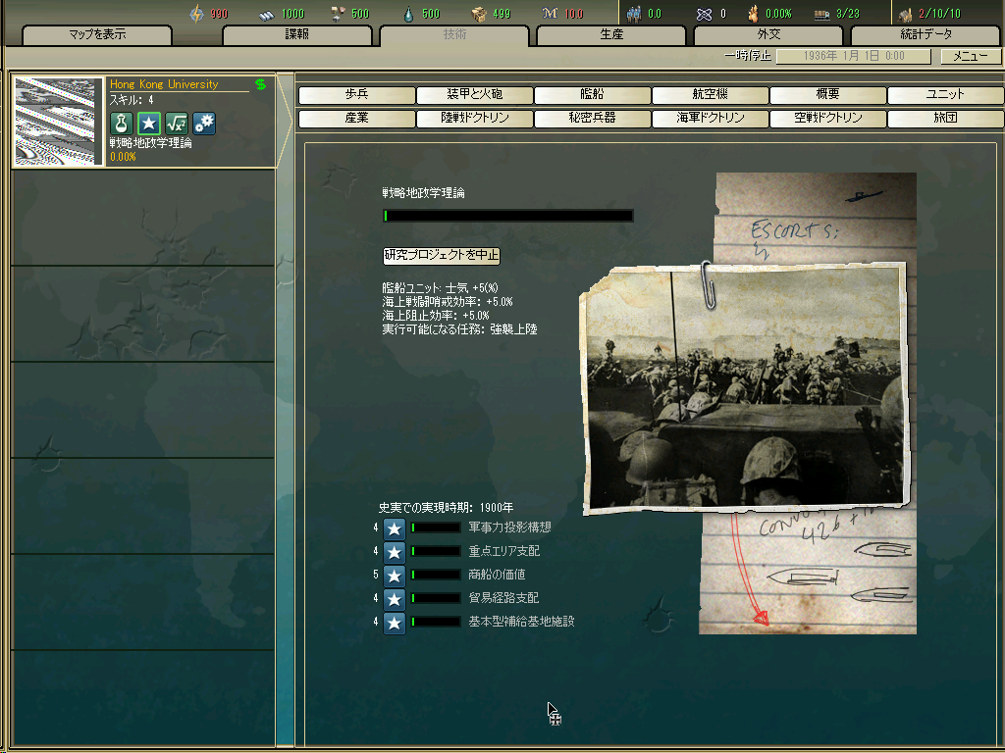Open the 生産 tab
Image resolution: width=1005 pixels, height=753 pixels.
pyautogui.click(x=611, y=35)
